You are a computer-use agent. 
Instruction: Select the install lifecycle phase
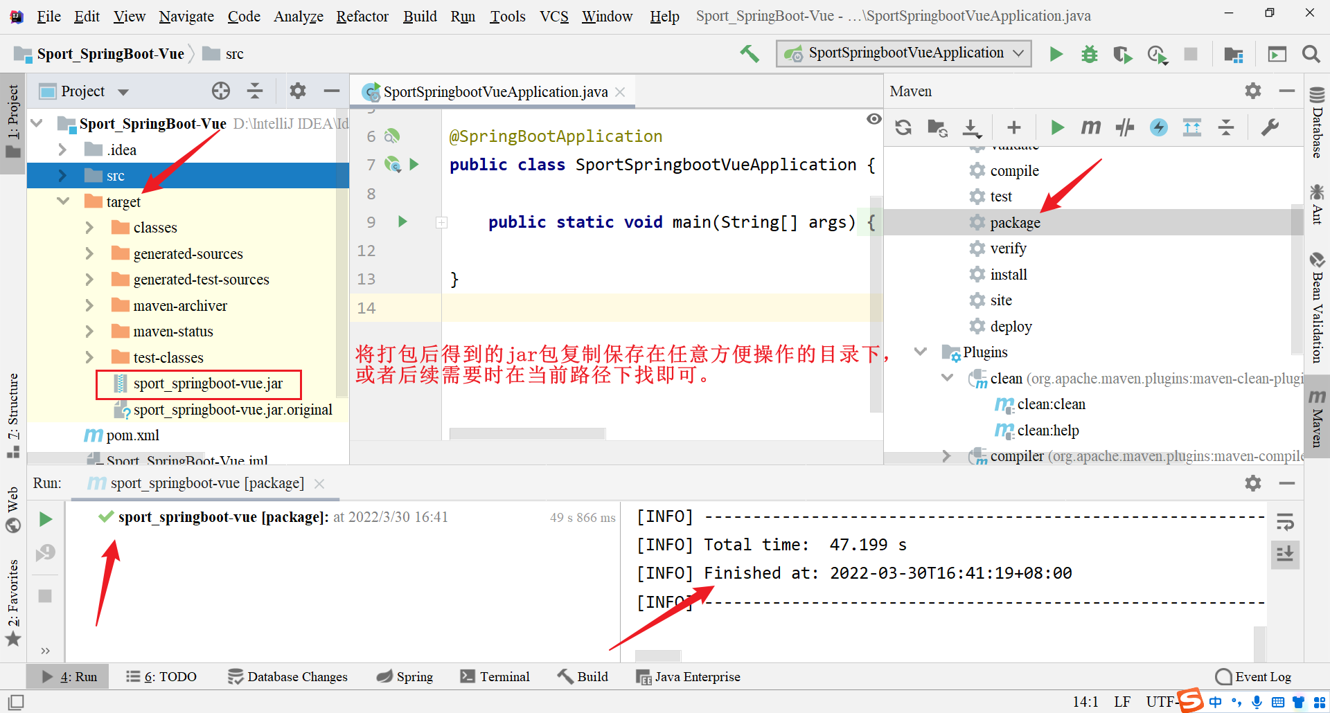(1009, 274)
